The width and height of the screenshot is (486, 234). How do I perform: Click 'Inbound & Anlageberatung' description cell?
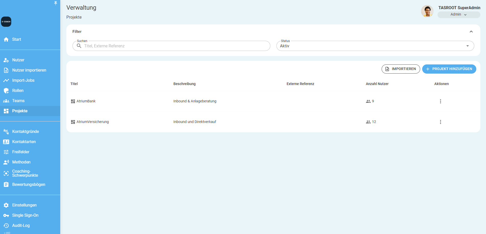[x=195, y=101]
